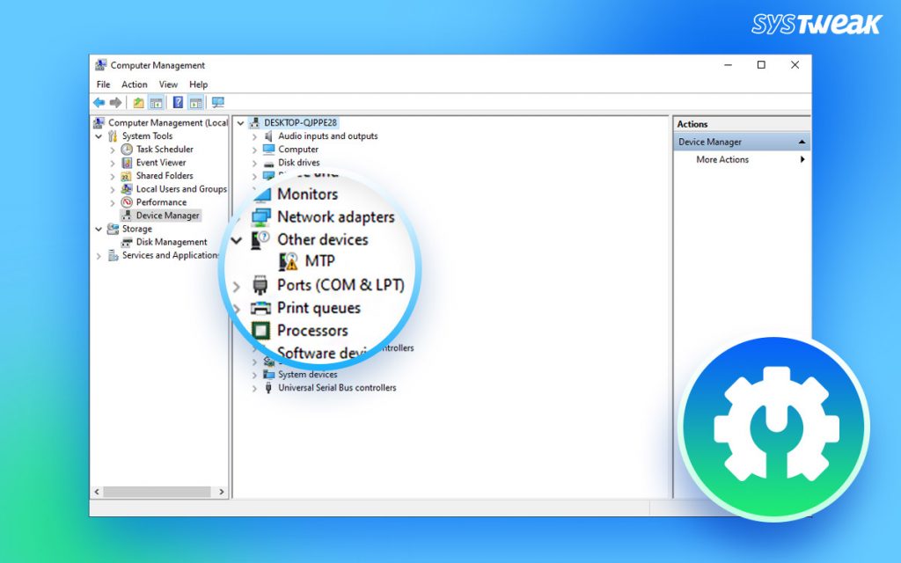Click the Export List folder icon in toolbar
Screen dimensions: 901x563
pyautogui.click(x=139, y=102)
